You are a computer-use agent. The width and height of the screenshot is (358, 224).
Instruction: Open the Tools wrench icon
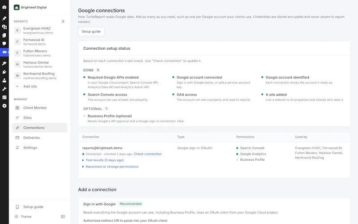click(4, 89)
